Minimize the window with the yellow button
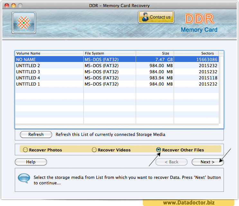Viewport: 239px width, 206px height. pyautogui.click(x=14, y=5)
